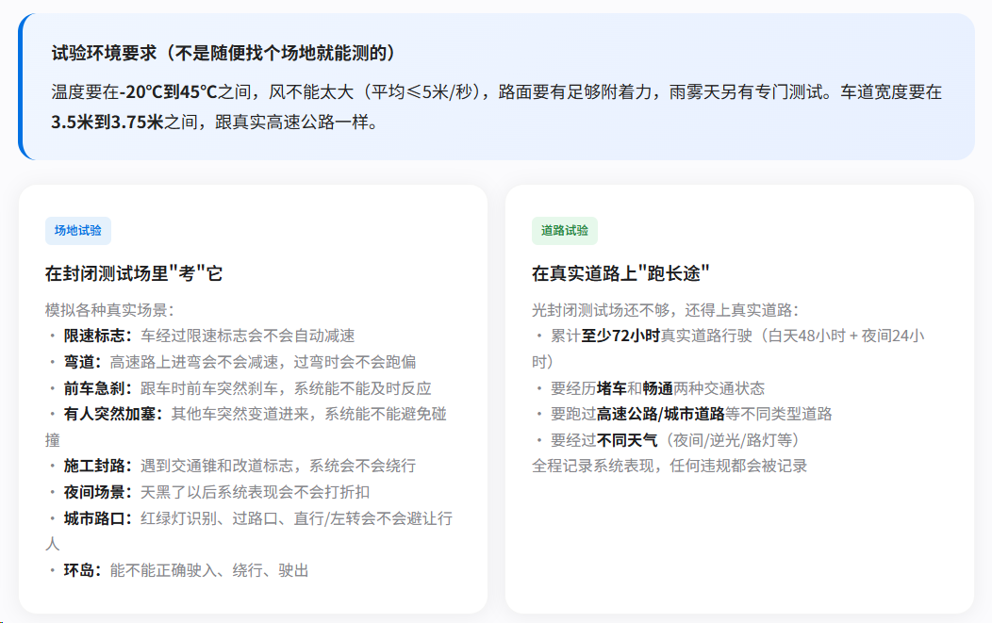Select the 试验环境要求 heading

[x=223, y=53]
